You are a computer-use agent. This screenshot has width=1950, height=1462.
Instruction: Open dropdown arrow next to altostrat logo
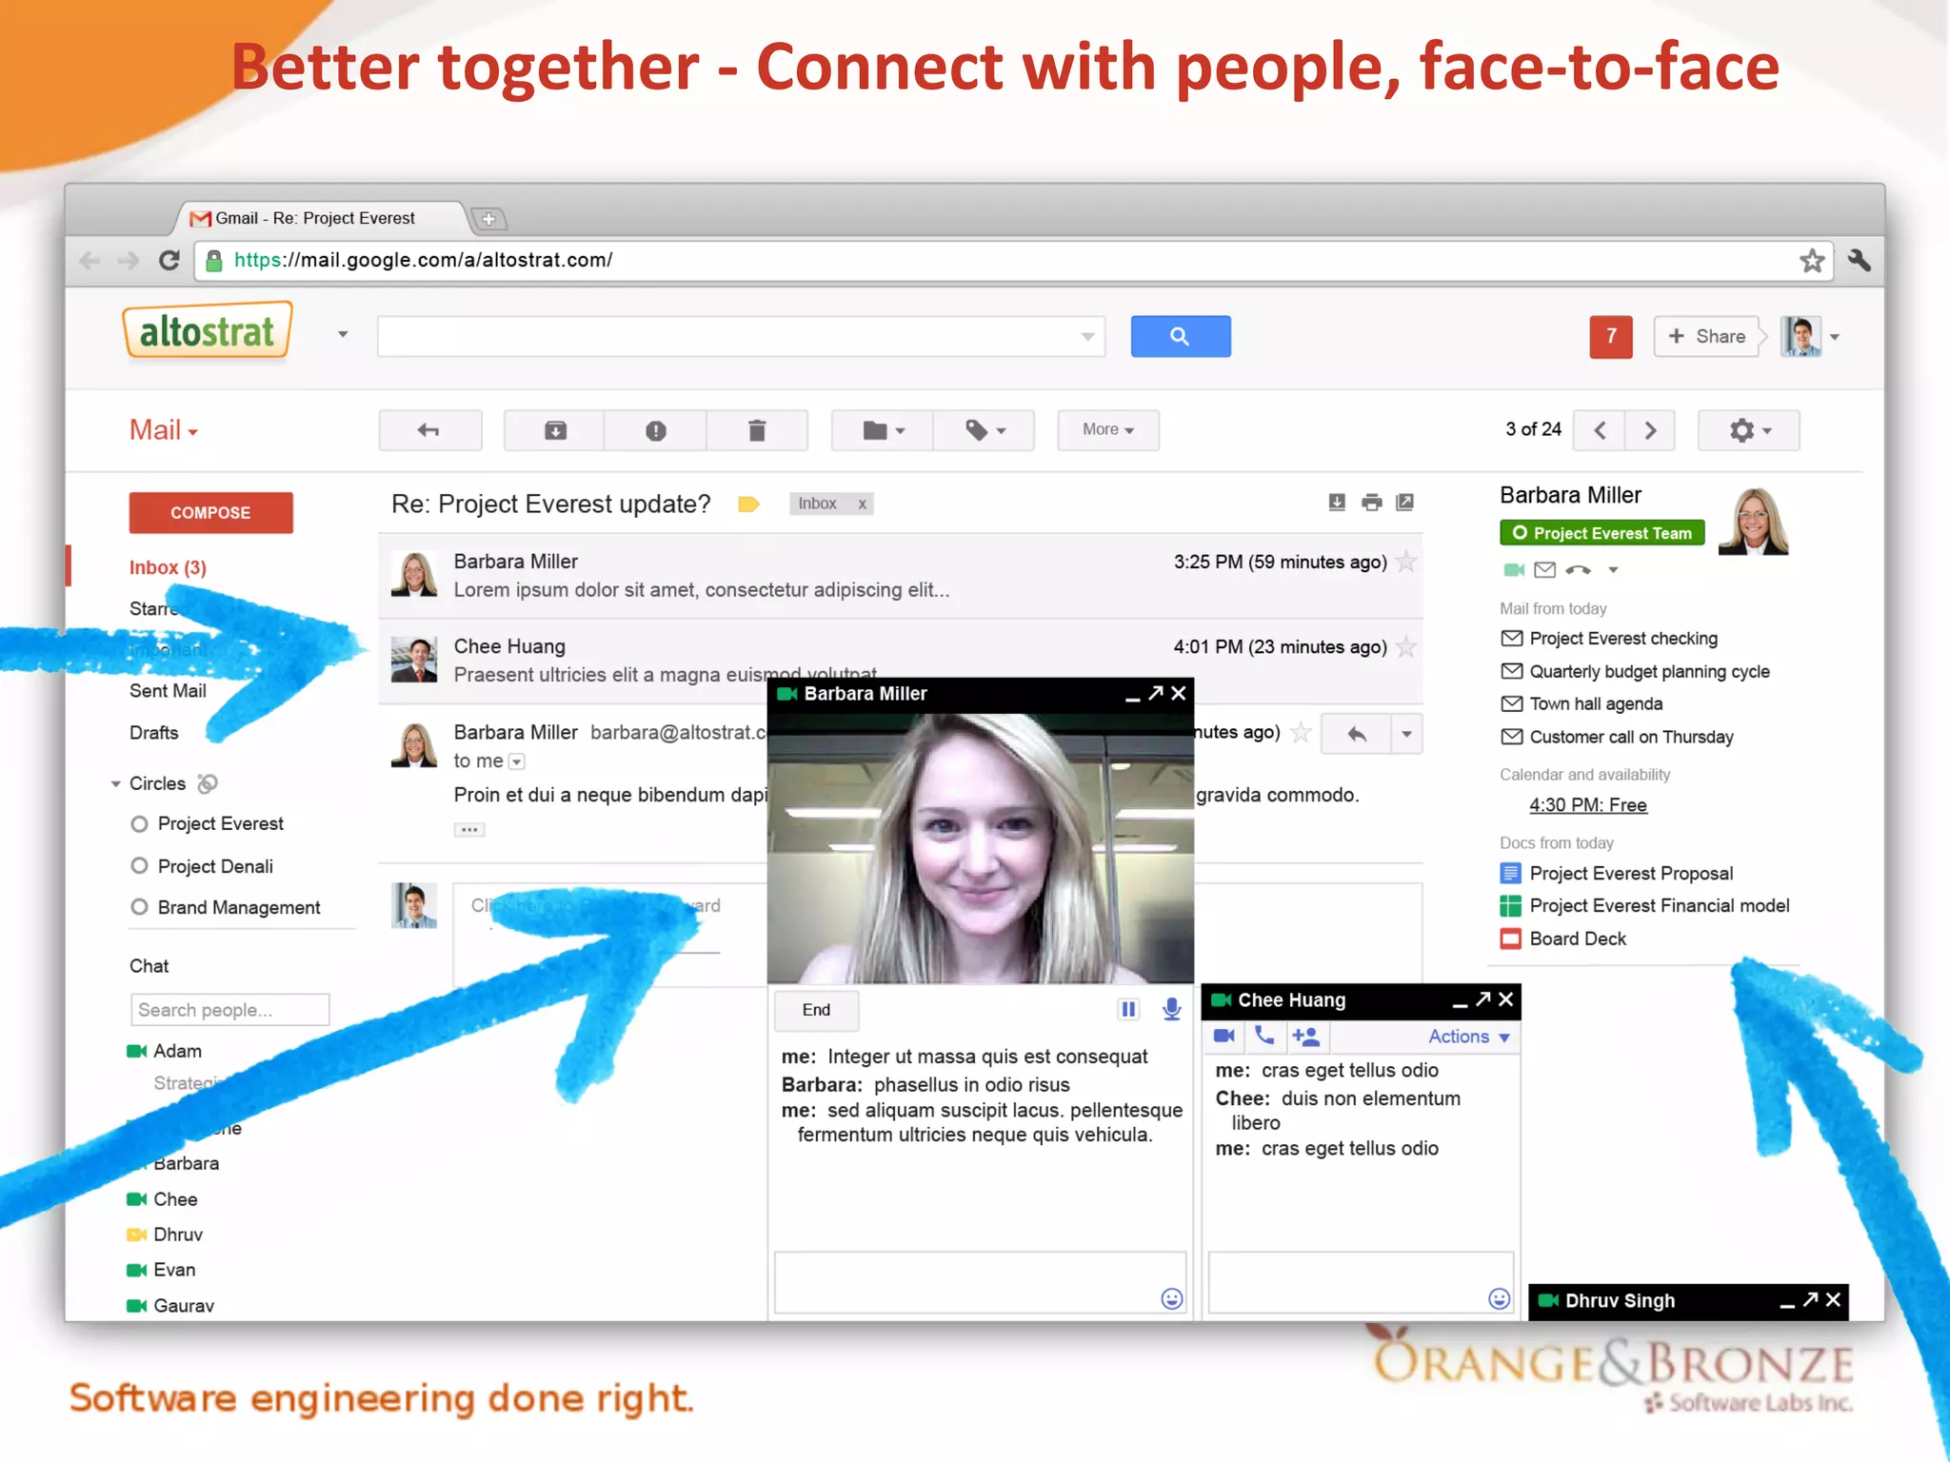point(343,335)
